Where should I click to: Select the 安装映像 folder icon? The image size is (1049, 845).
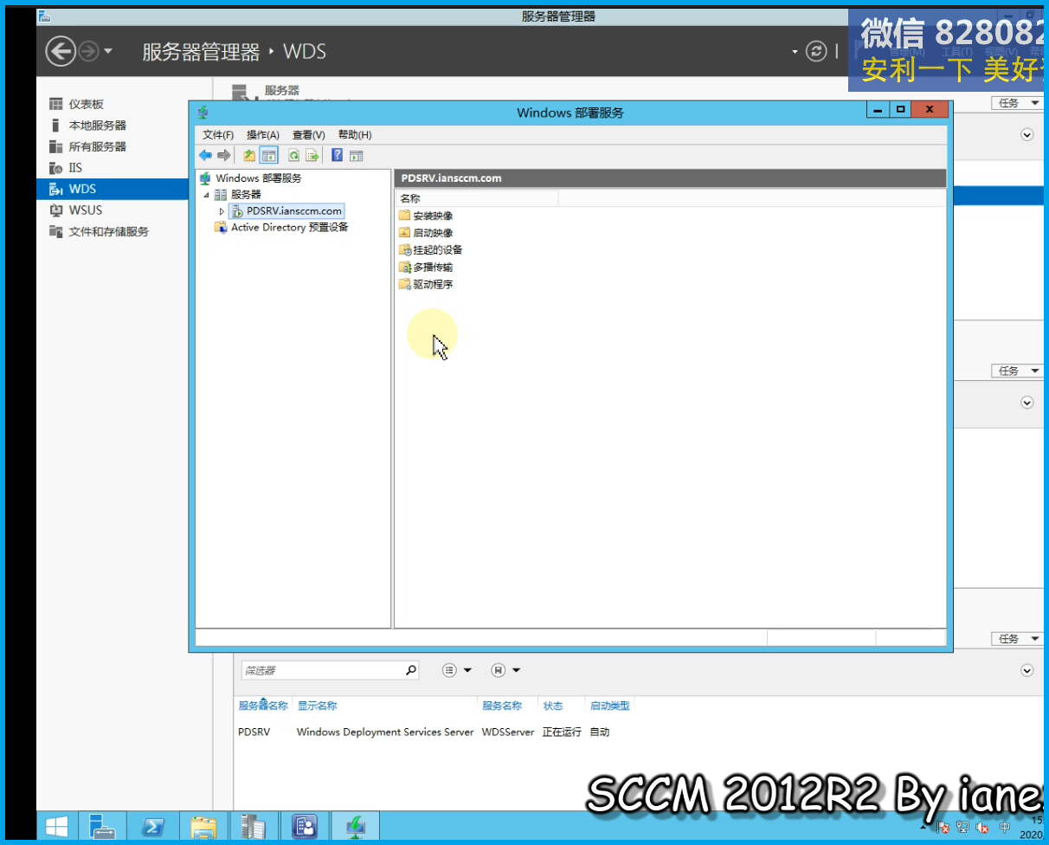point(404,216)
